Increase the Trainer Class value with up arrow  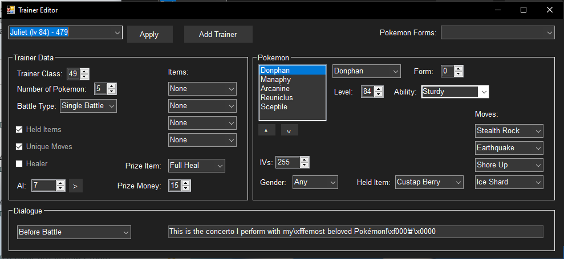point(84,71)
